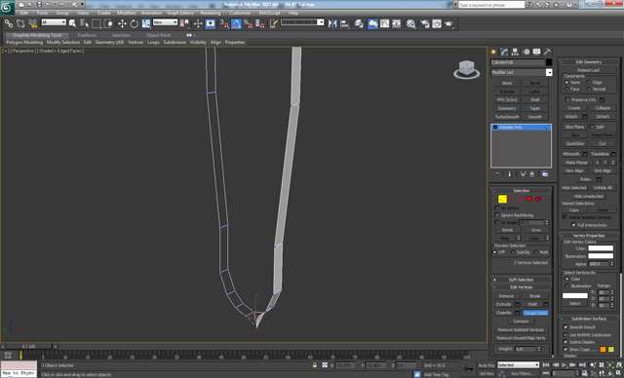Image resolution: width=624 pixels, height=378 pixels.
Task: Open the Modify command panel tab
Action: coord(505,52)
